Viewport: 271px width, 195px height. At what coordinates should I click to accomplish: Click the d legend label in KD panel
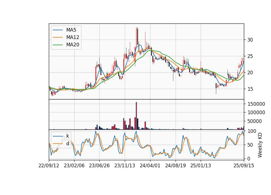click(x=67, y=143)
